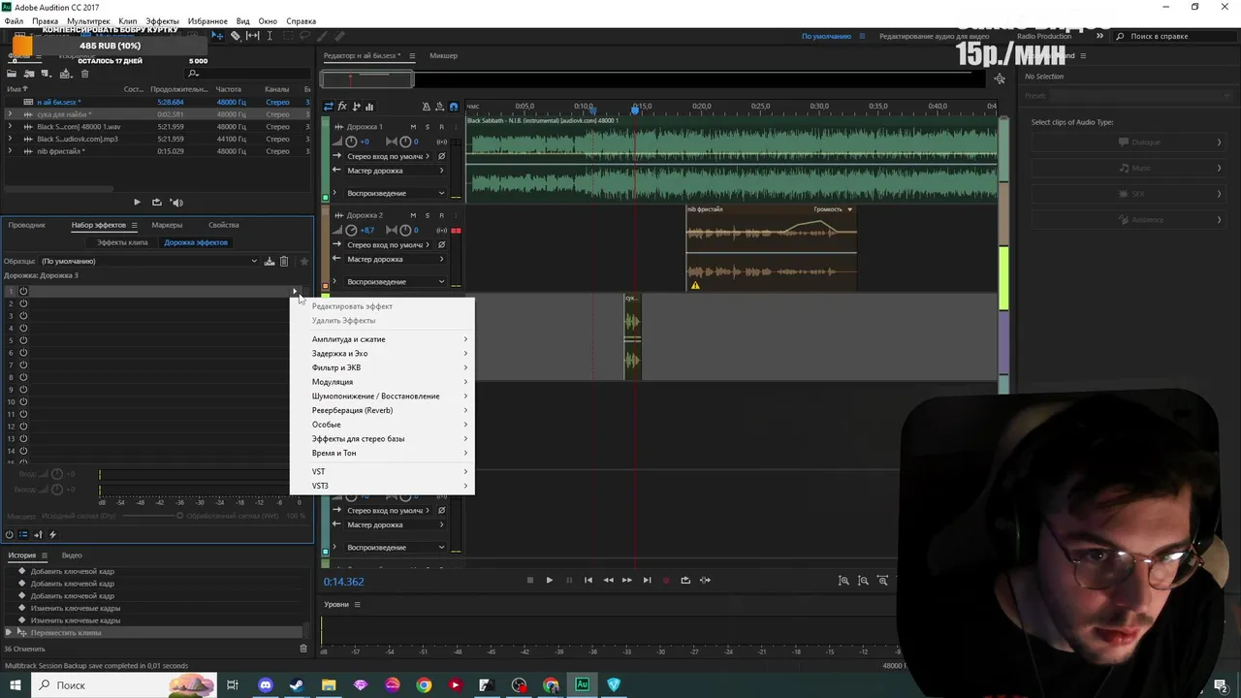
Task: Adjust Дорожка 1 pan knob
Action: (x=405, y=142)
